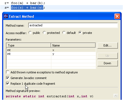Select the int type cell for parameter x

[29, 50]
